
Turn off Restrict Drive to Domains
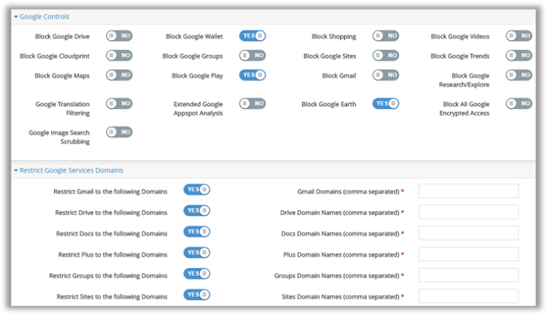197,211
